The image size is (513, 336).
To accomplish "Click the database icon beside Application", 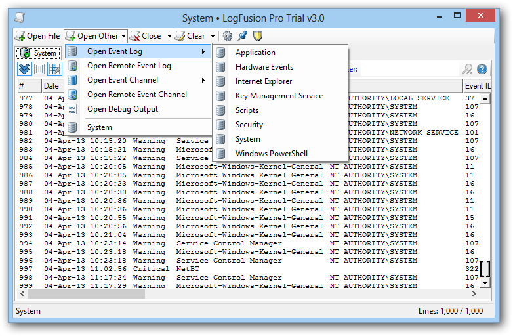I will click(221, 52).
